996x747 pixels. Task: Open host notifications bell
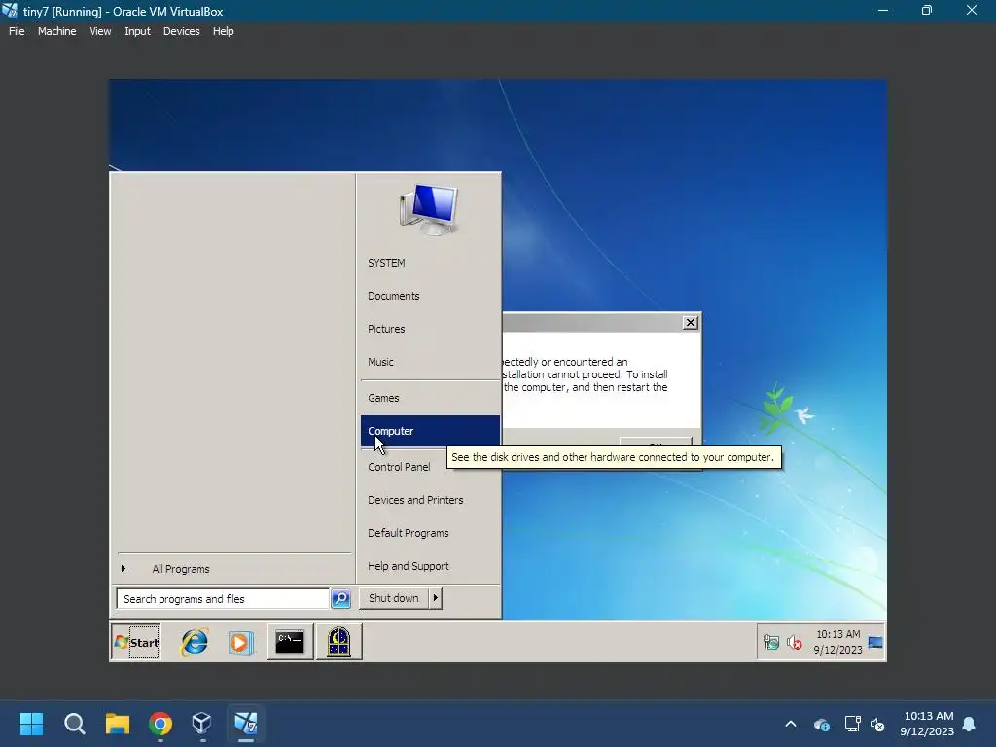(969, 724)
